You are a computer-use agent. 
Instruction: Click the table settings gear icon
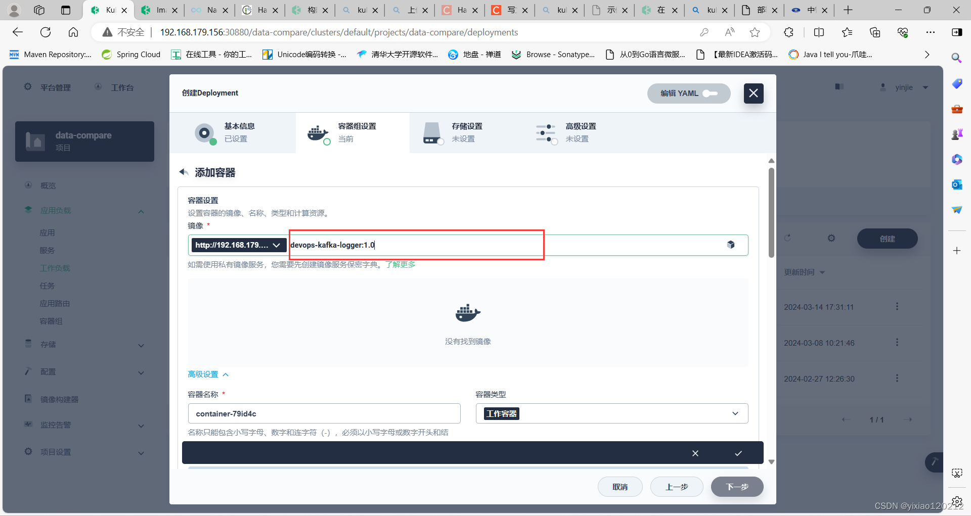coord(831,238)
